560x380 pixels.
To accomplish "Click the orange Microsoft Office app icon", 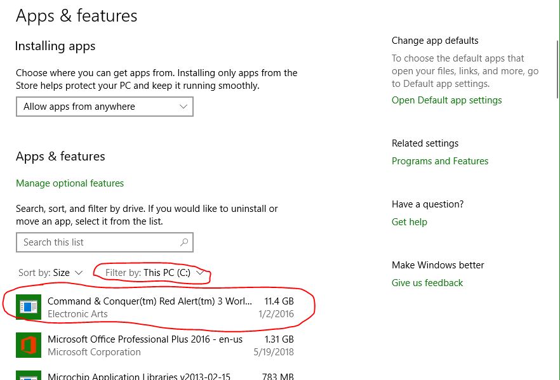I will pyautogui.click(x=29, y=345).
